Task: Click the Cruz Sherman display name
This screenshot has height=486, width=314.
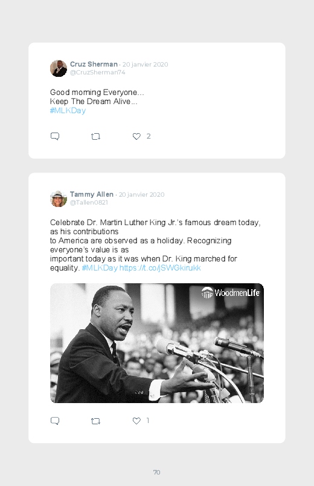Action: (94, 64)
